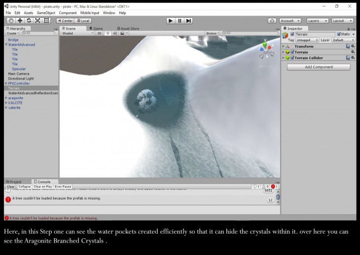Open the Transform component gear settings
The height and width of the screenshot is (255, 360).
click(x=353, y=46)
